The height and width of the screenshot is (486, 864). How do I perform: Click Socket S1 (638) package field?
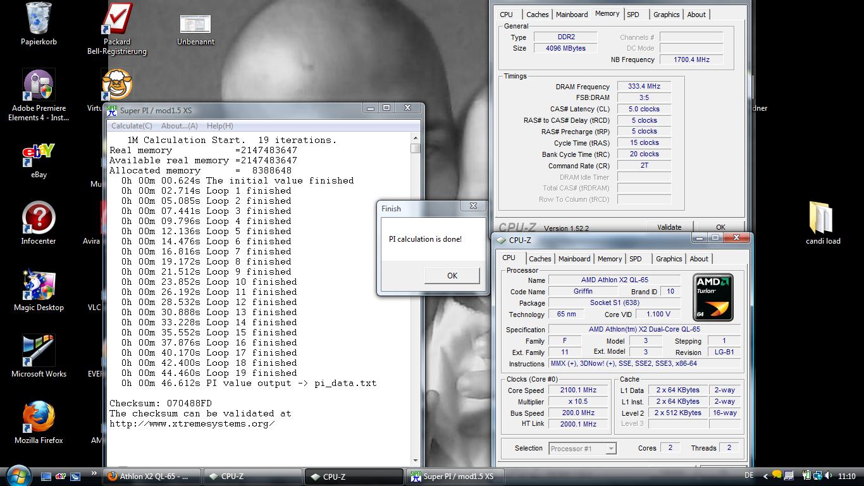click(614, 302)
